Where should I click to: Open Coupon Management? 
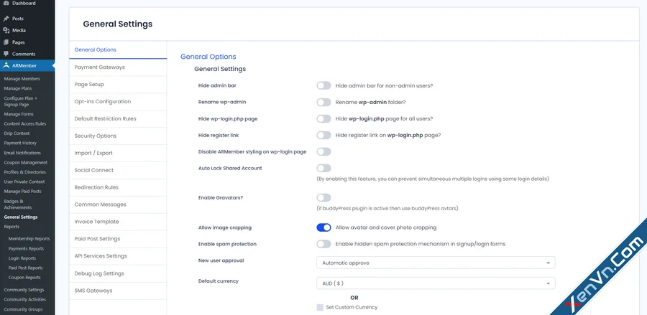[26, 163]
